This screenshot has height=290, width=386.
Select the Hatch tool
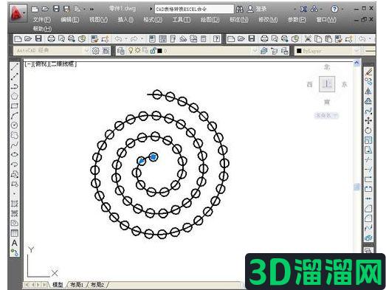(x=15, y=204)
